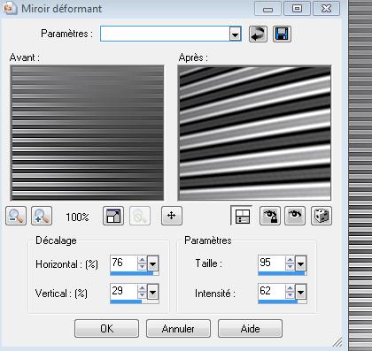The image size is (372, 351).
Task: Open help with the Aide button
Action: (x=250, y=328)
